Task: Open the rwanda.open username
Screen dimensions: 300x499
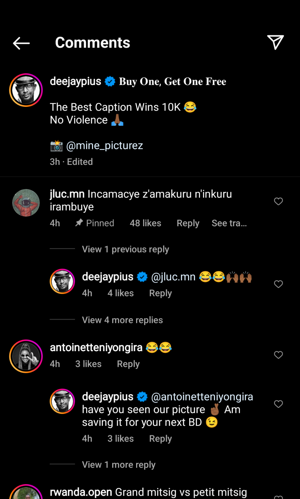Action: point(81,492)
